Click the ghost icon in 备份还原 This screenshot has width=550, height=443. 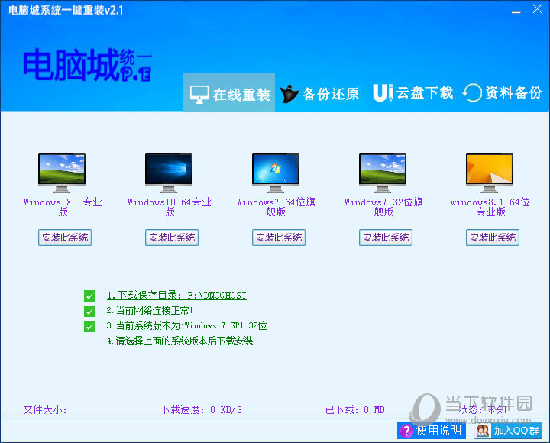coord(289,94)
